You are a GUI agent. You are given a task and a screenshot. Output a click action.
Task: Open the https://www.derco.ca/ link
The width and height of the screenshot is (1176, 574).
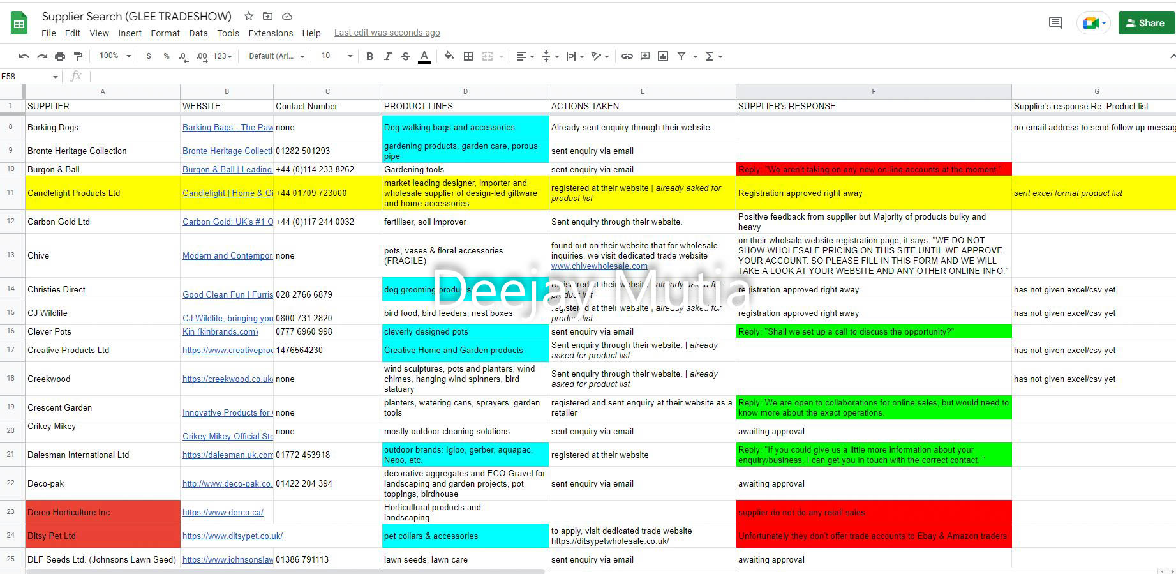223,512
